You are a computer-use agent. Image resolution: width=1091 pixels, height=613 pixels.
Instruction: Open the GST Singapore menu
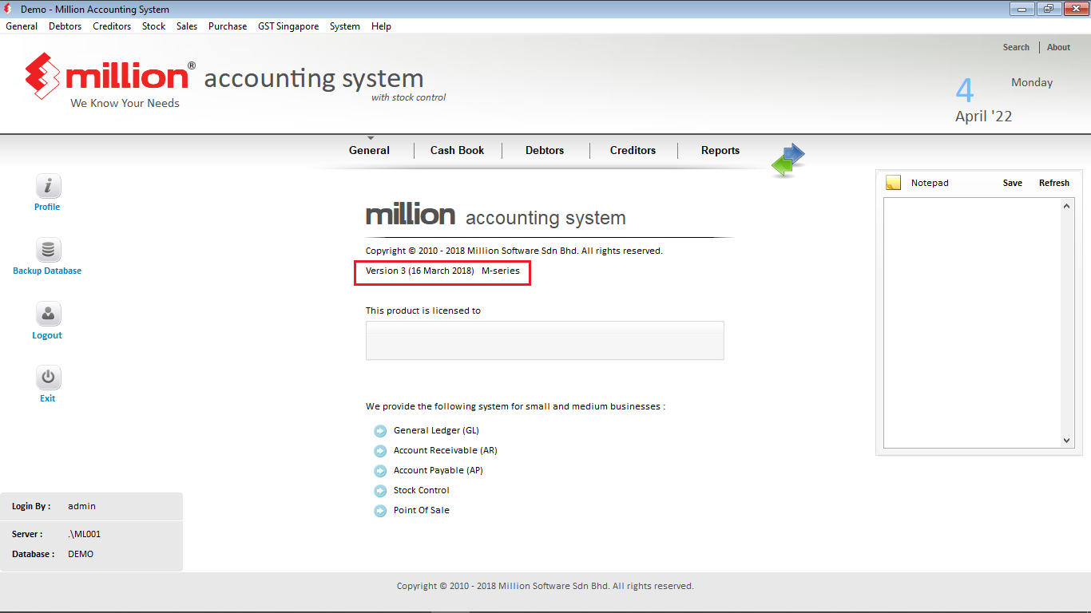click(x=288, y=26)
